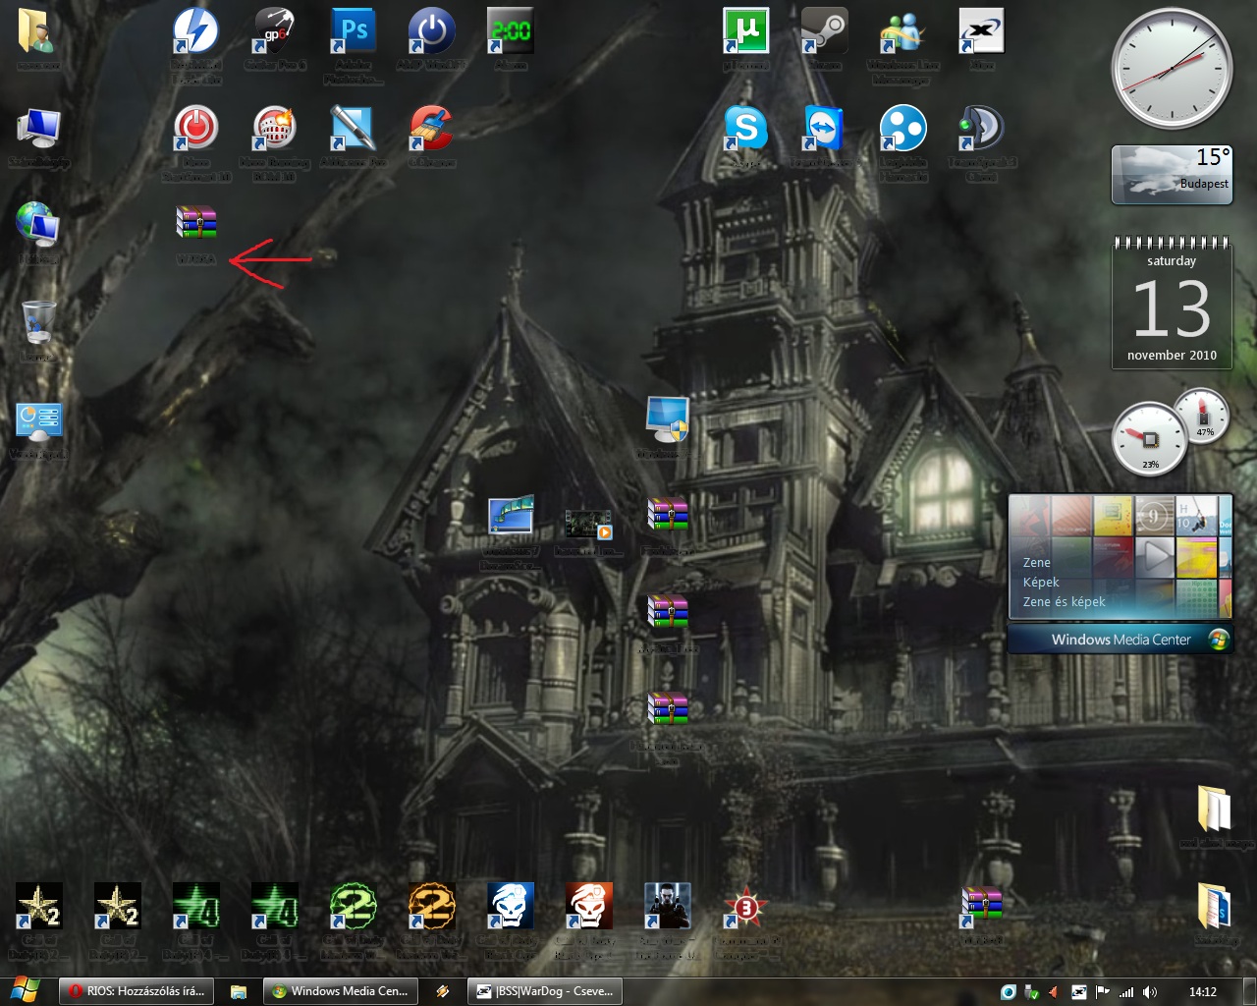The image size is (1257, 1006).
Task: Launch green Modern Warfare 2 shortcut
Action: tap(353, 906)
